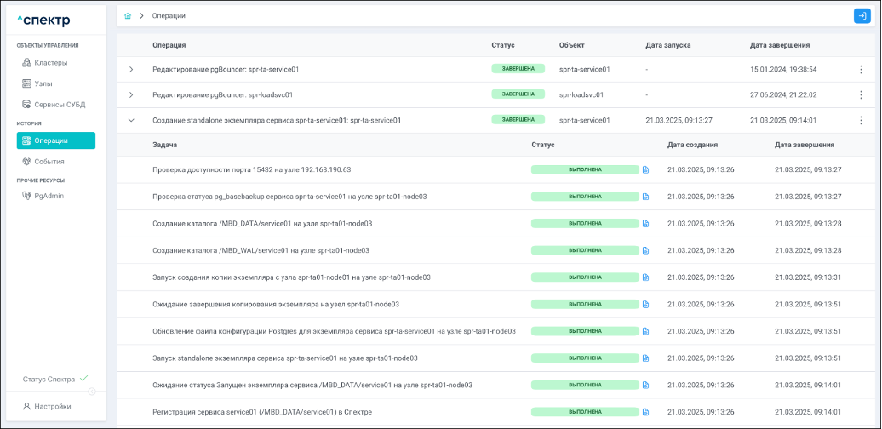Click the home icon in breadcrumb
This screenshot has height=429, width=882.
pyautogui.click(x=128, y=16)
